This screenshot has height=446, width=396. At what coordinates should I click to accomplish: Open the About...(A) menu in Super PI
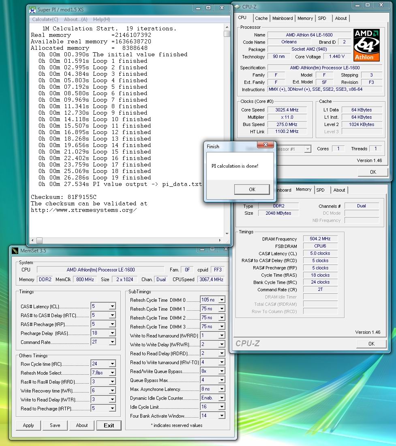pos(76,19)
